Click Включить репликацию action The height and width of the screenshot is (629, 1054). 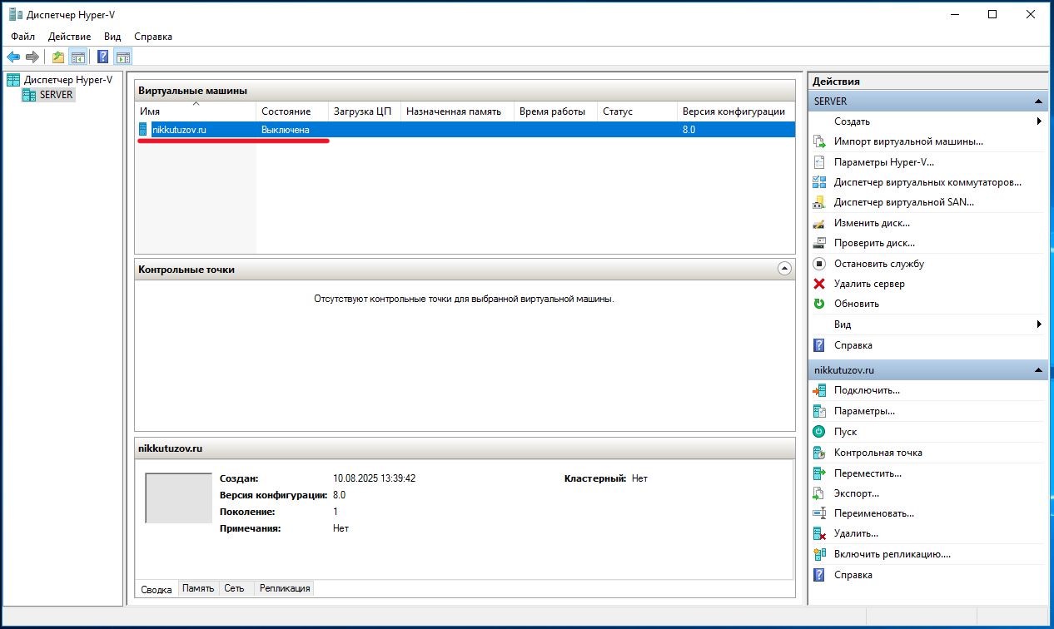pyautogui.click(x=892, y=554)
